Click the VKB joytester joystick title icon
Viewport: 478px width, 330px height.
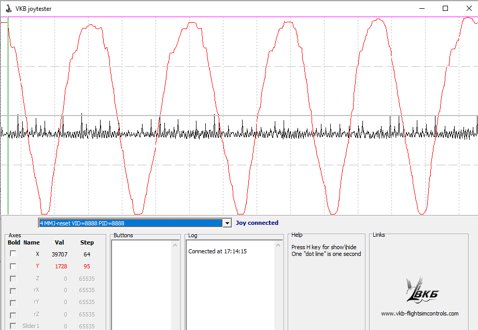pos(7,8)
